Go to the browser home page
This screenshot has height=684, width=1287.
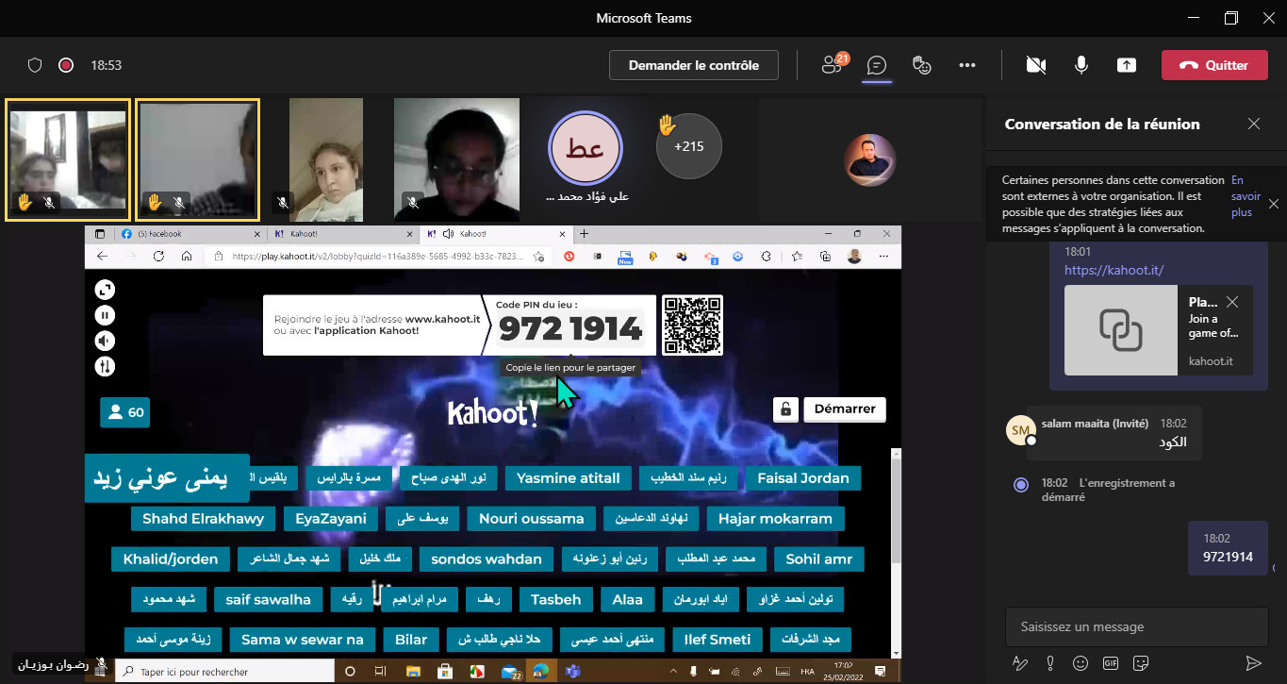[x=187, y=256]
